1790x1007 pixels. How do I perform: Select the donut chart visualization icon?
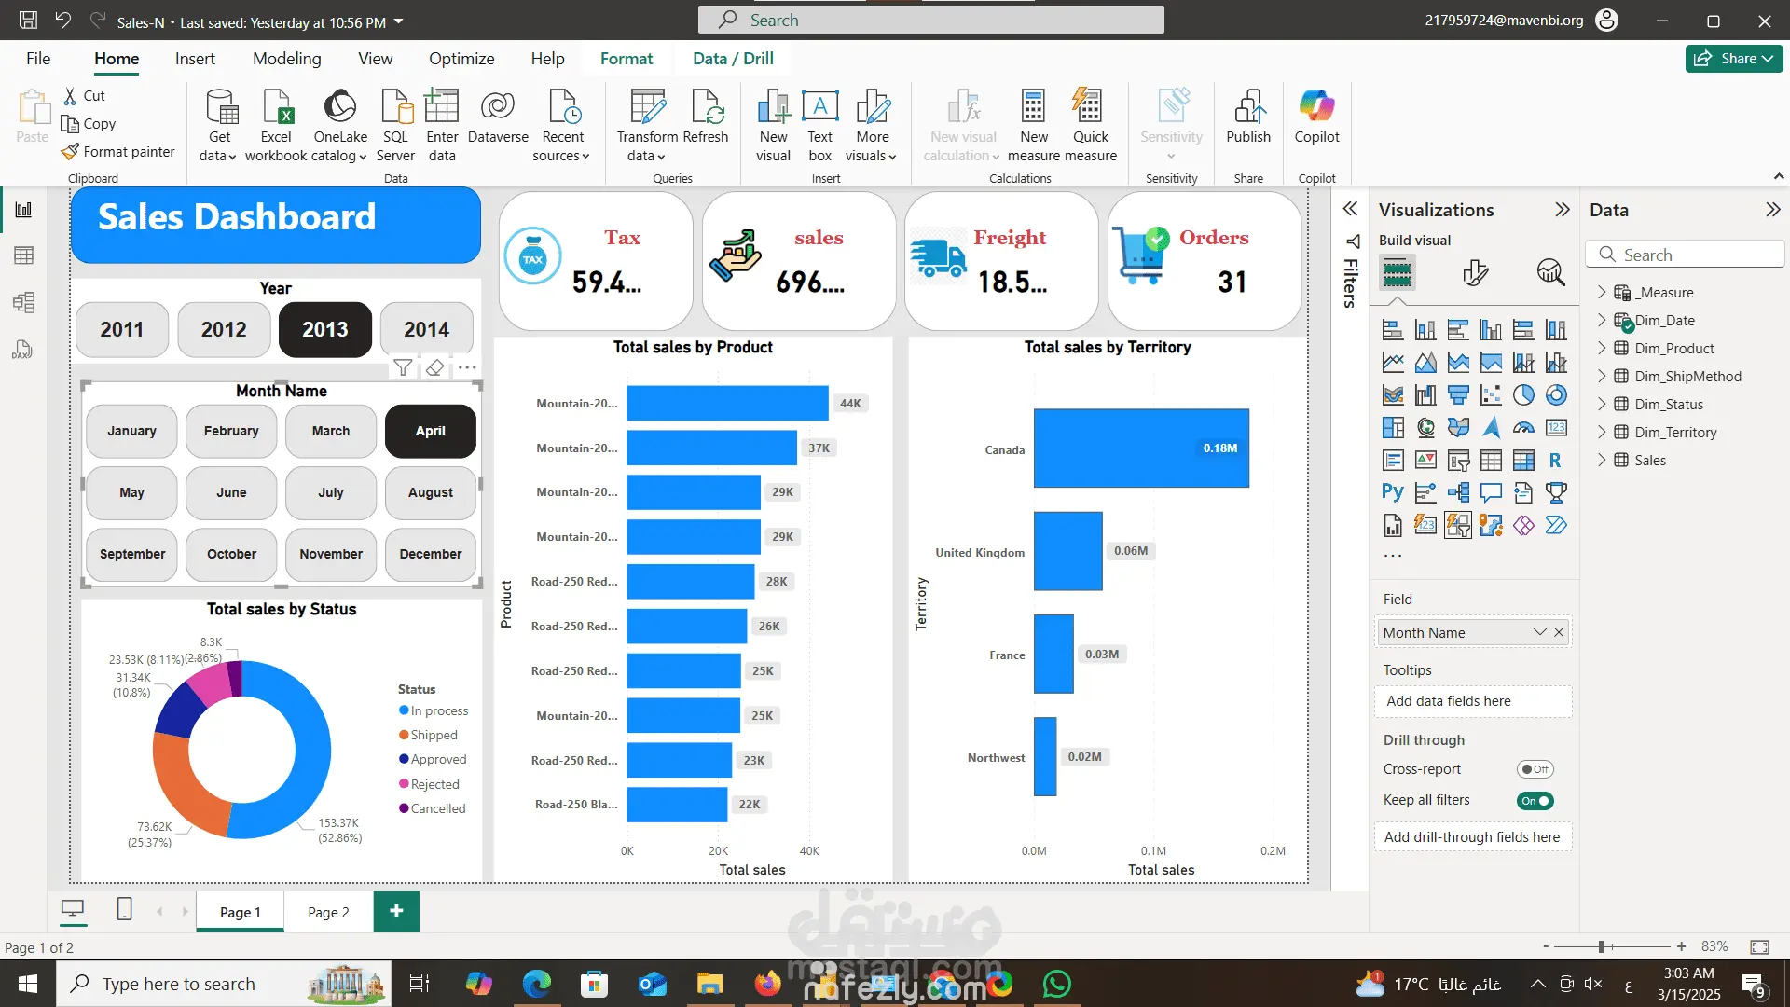coord(1556,395)
